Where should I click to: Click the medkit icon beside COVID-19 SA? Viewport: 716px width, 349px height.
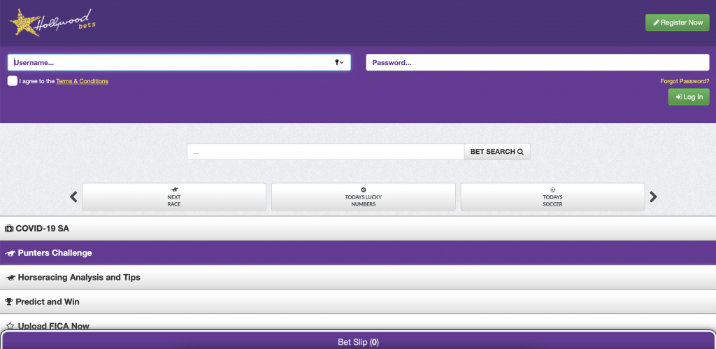(9, 229)
